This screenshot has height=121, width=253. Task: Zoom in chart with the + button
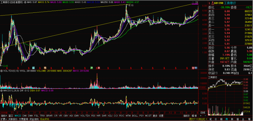click(201, 116)
